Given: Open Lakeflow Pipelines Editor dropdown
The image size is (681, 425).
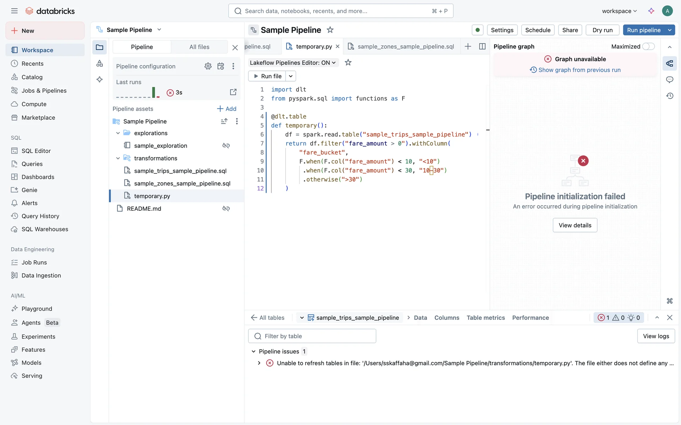Looking at the screenshot, I should [x=293, y=63].
